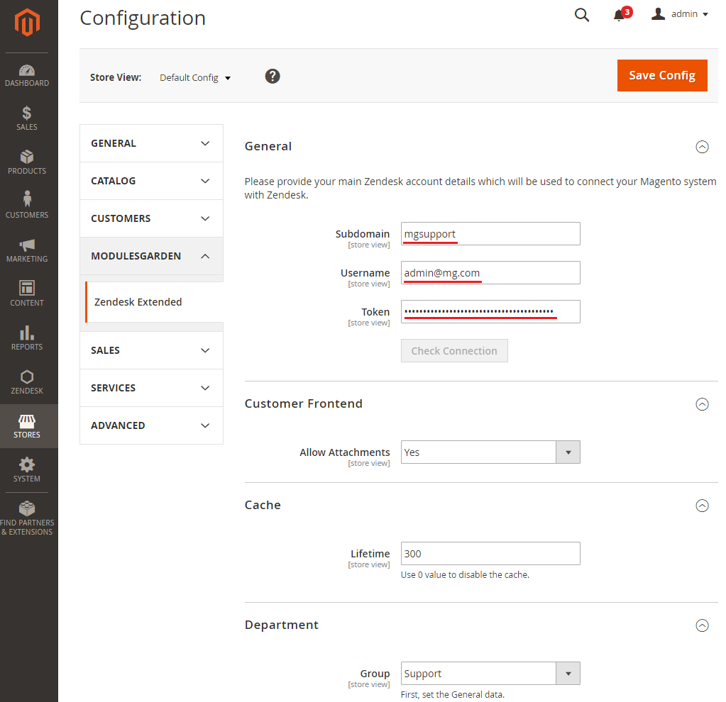Open the Stores sidebar menu
This screenshot has height=702, width=726.
(x=27, y=426)
